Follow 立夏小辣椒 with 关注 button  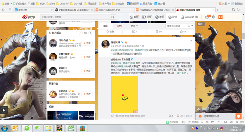87,57
